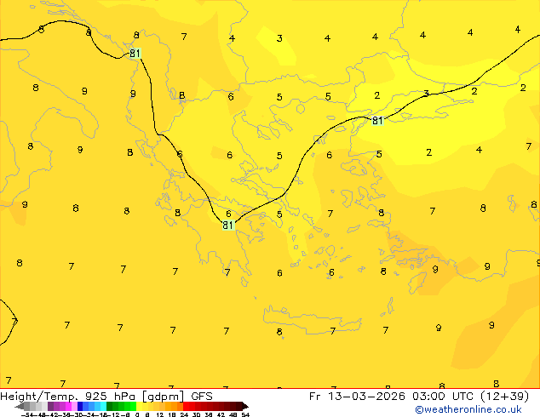This screenshot has width=540, height=417.
Task: Click the legend value label 54
Action: 245,414
